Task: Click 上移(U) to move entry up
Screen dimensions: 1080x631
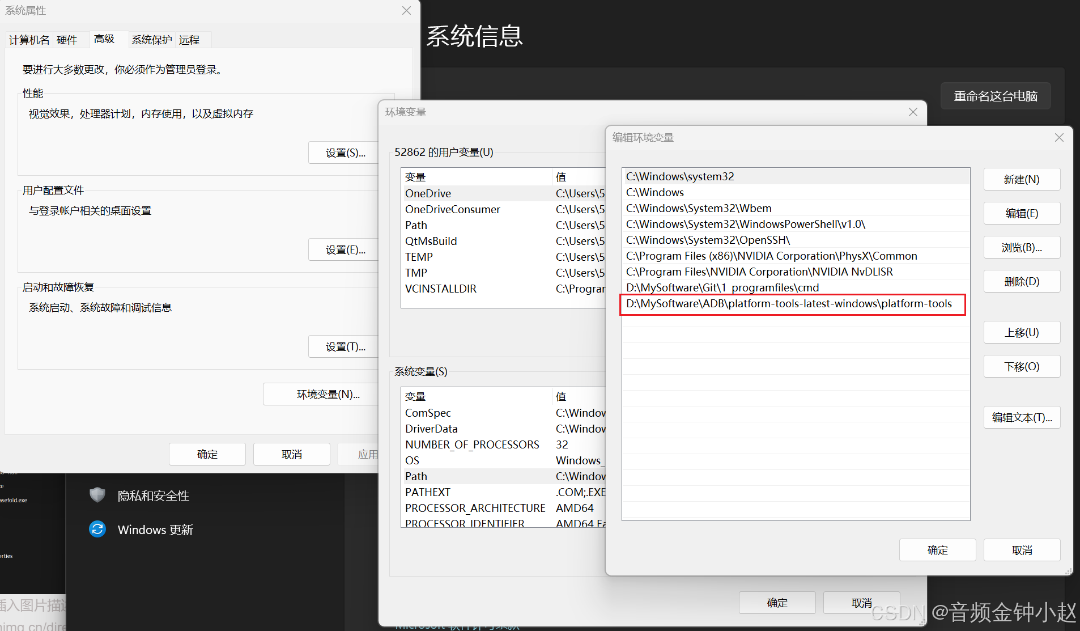Action: pyautogui.click(x=1022, y=332)
